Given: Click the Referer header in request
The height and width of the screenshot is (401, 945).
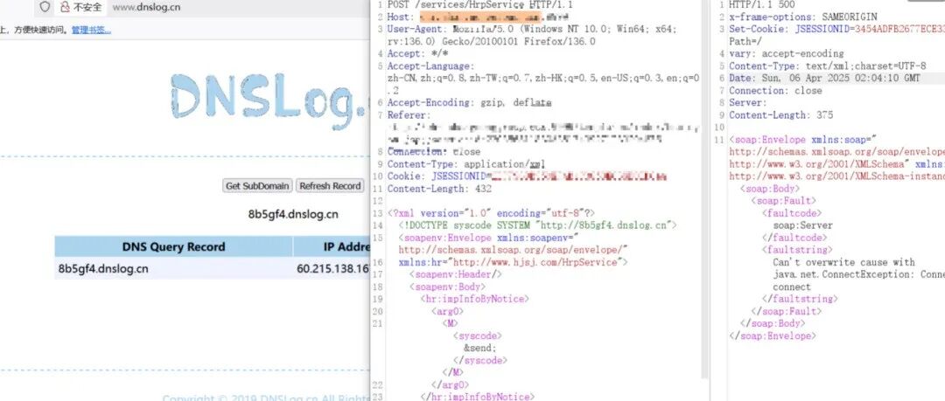Looking at the screenshot, I should [x=543, y=127].
